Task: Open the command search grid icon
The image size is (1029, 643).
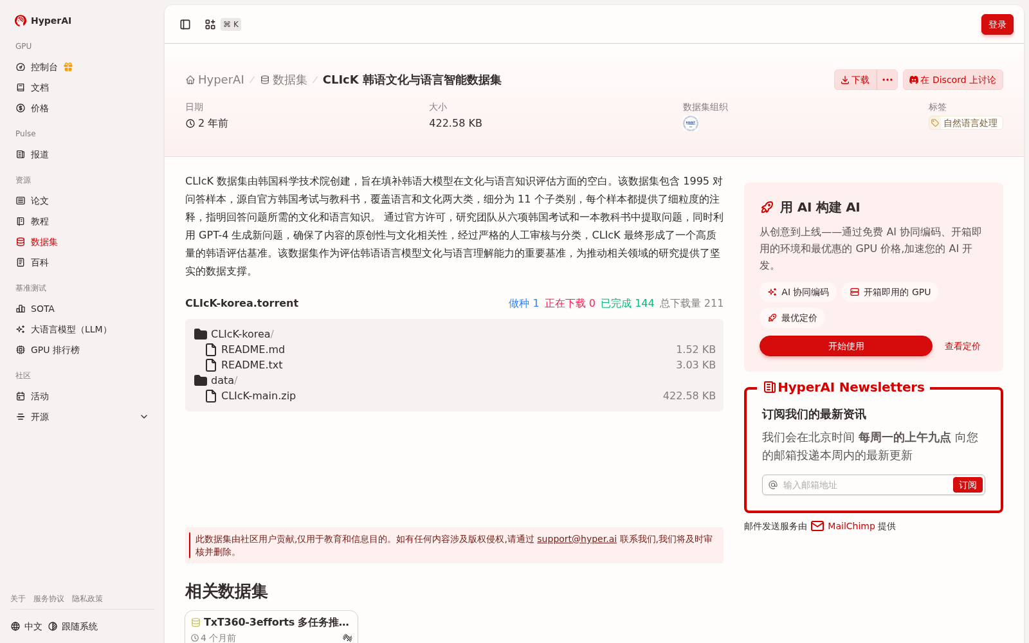Action: click(210, 24)
